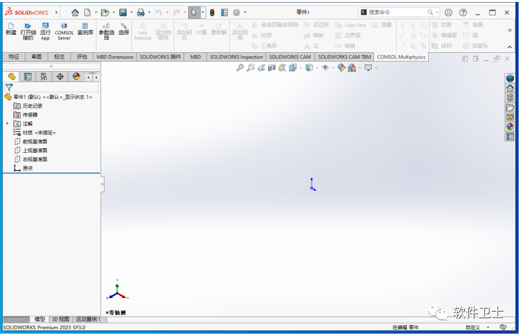Open Appearances color ball in task pane

point(510,127)
